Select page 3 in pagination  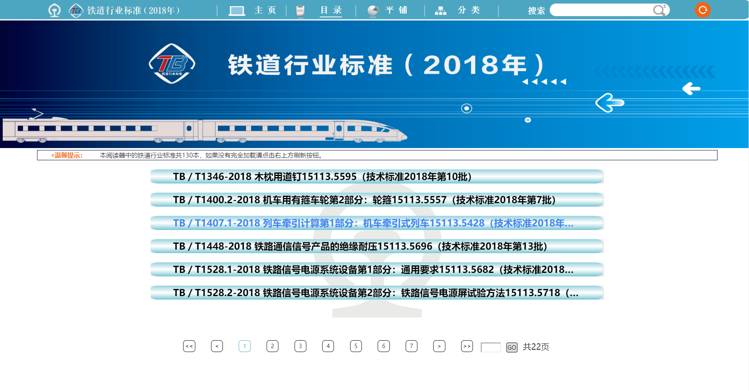click(x=300, y=346)
